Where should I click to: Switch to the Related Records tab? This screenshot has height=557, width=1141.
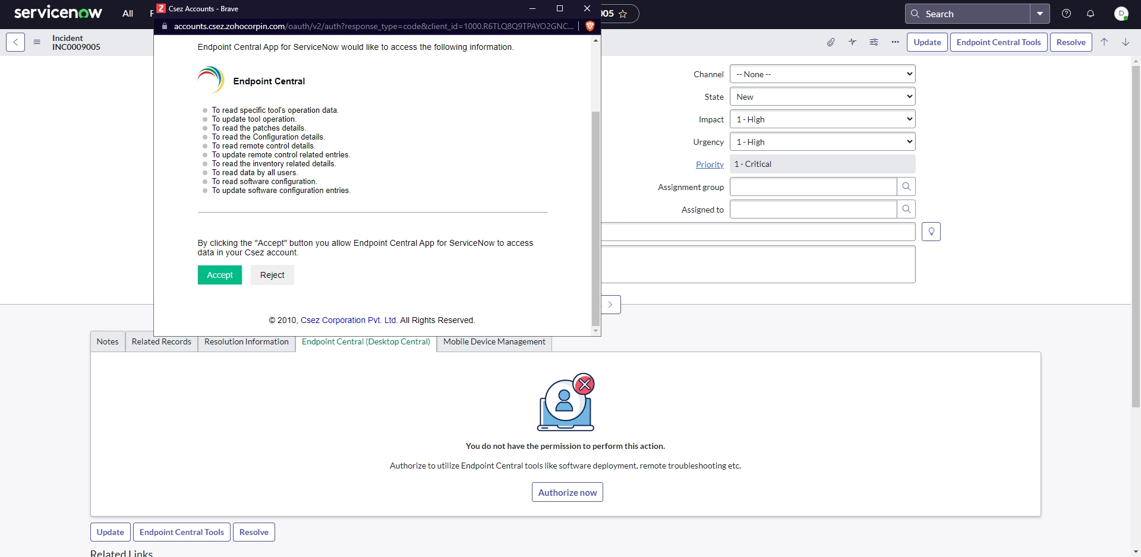pos(162,341)
